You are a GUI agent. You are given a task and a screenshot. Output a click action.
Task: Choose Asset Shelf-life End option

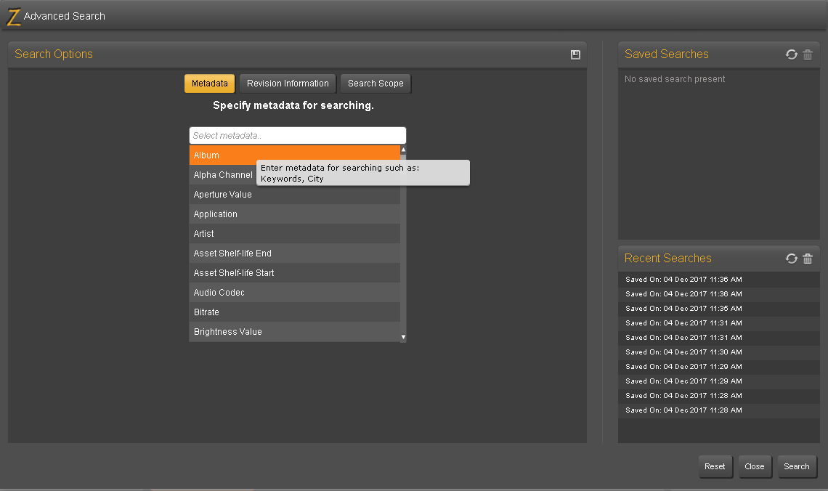click(x=295, y=253)
